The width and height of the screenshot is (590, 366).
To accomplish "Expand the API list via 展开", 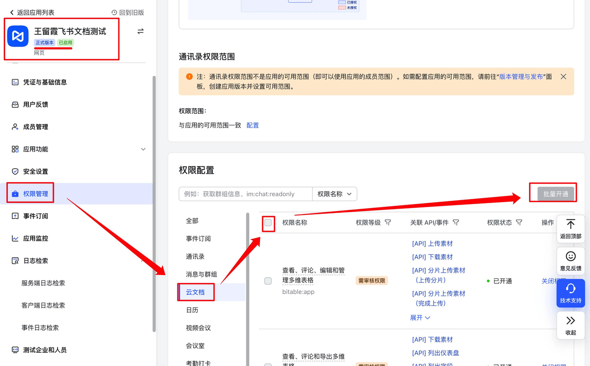I will [x=420, y=318].
